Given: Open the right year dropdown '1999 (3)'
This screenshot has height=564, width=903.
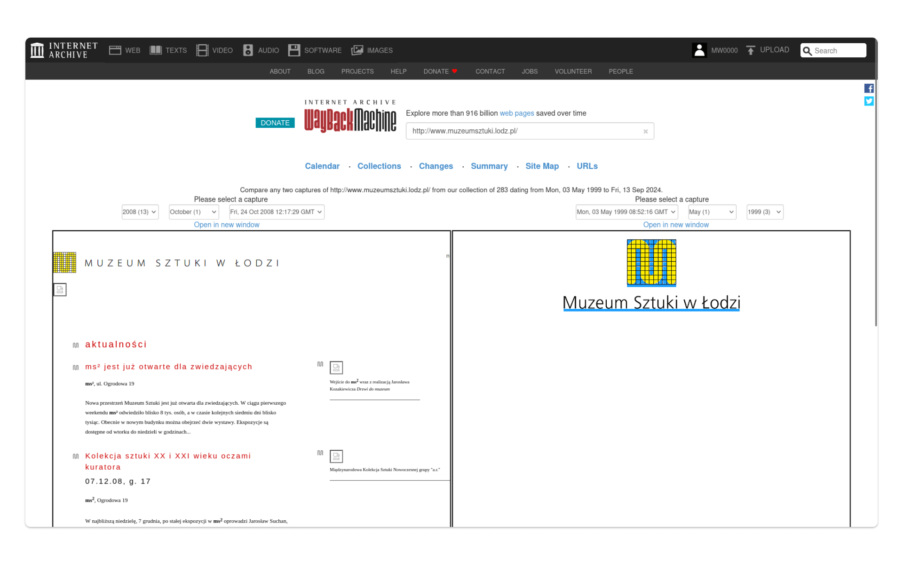Looking at the screenshot, I should click(x=765, y=212).
